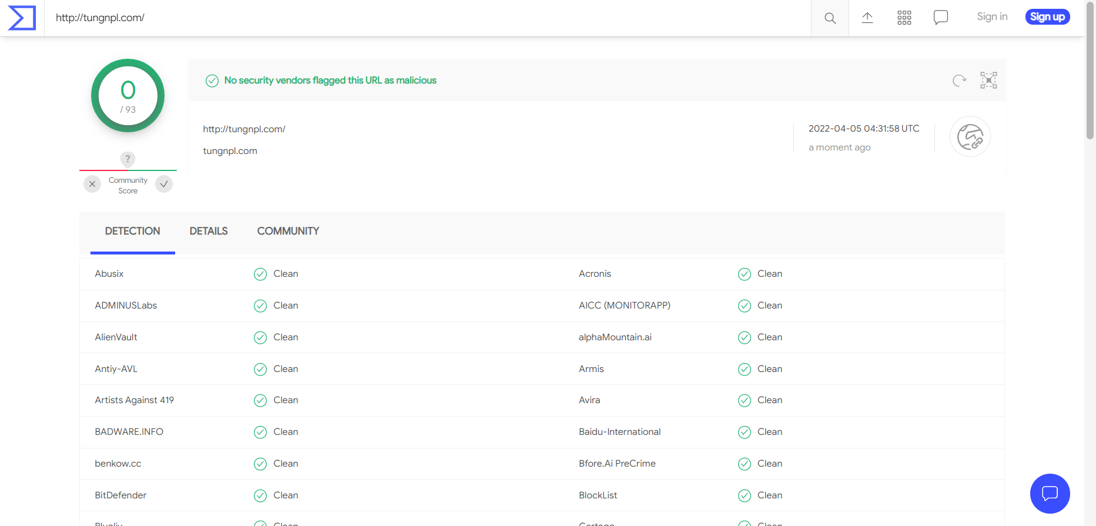Viewport: 1096px width, 526px height.
Task: Vote harmless with the checkmark button
Action: tap(164, 184)
